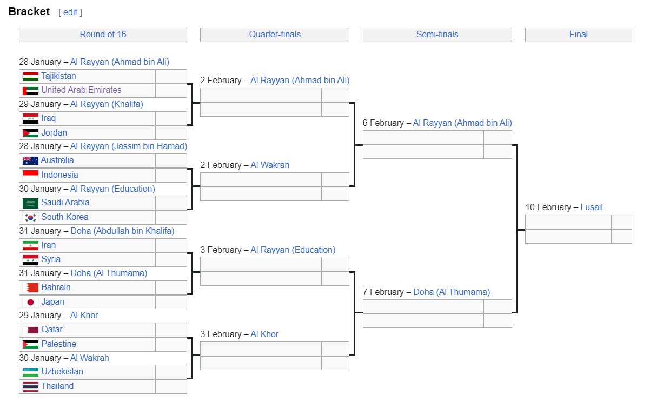Viewport: 650px width, 402px height.
Task: Open the Semi-finals header link
Action: pyautogui.click(x=437, y=35)
